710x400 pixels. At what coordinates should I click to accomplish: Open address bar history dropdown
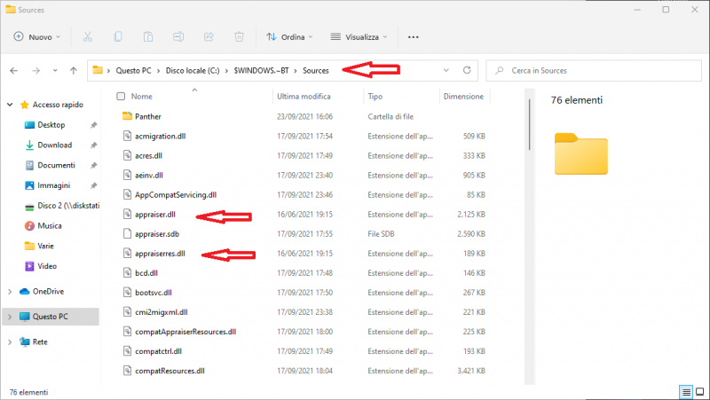[446, 70]
